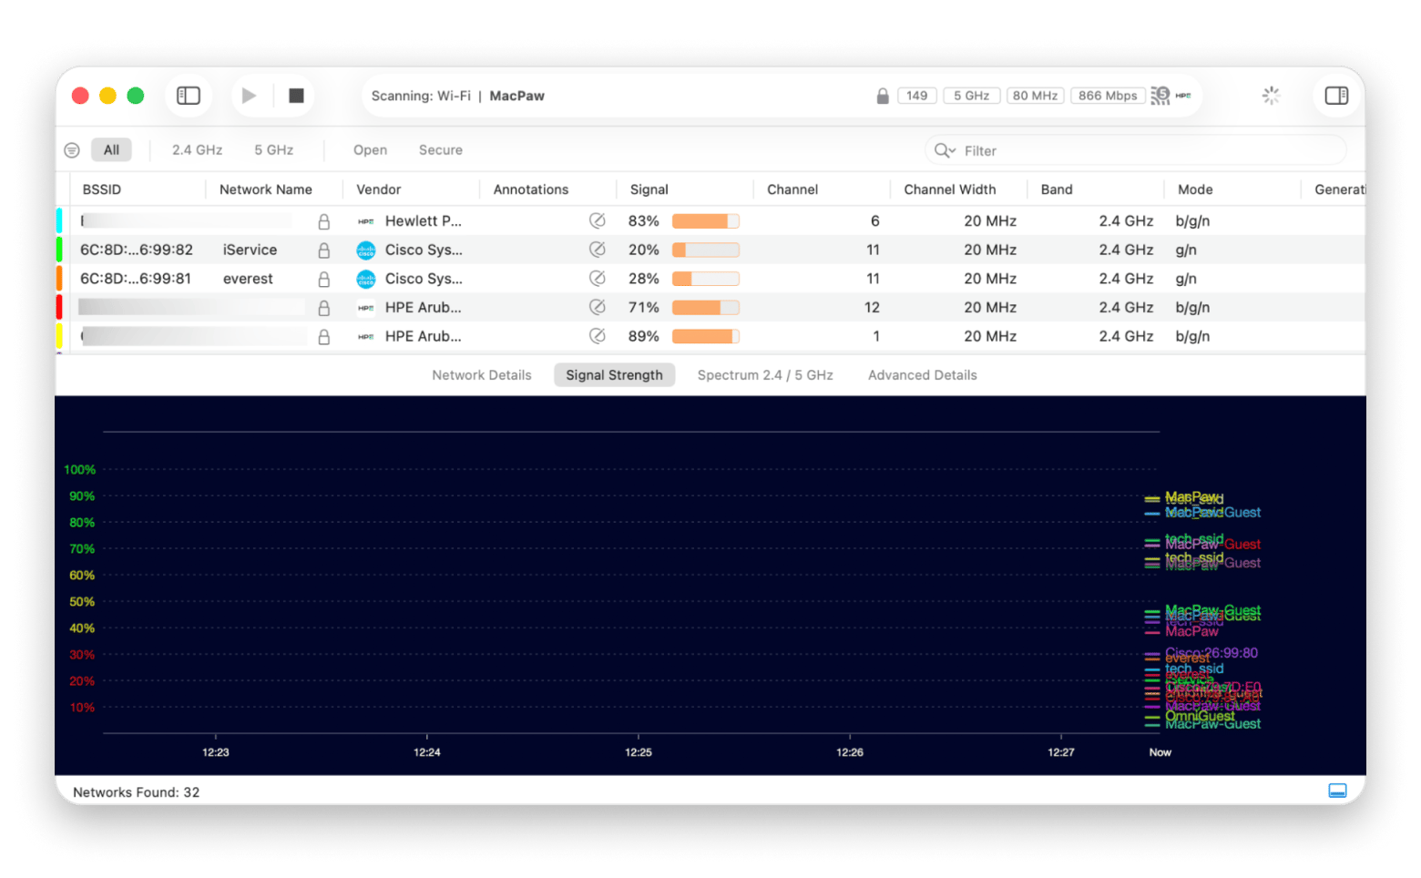Click the HPE logo in the 71% row
Screen dimensions: 1421x878
[366, 308]
